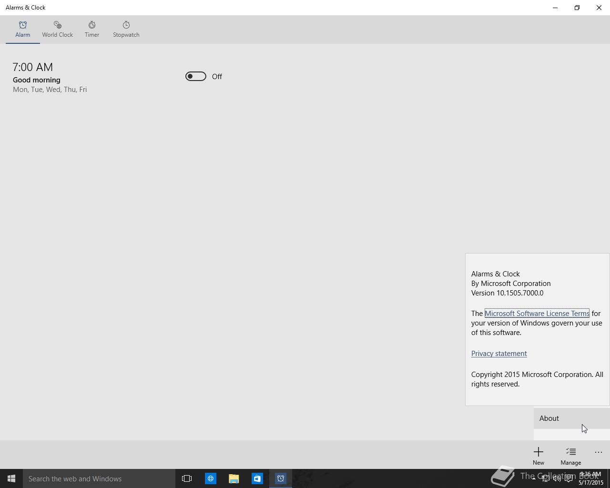The height and width of the screenshot is (488, 610).
Task: Launch the browser globe taskbar icon
Action: coord(210,478)
